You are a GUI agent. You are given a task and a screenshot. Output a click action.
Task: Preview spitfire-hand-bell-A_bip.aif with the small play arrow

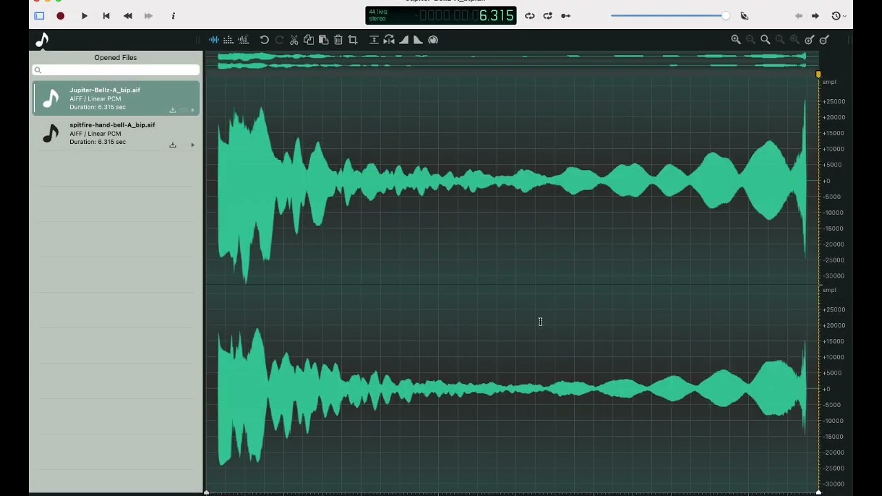click(192, 145)
